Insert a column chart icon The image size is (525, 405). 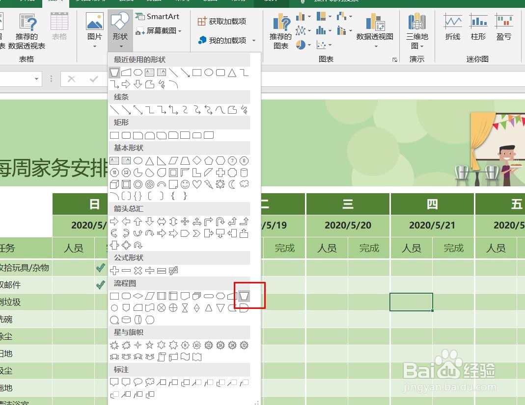click(x=301, y=16)
